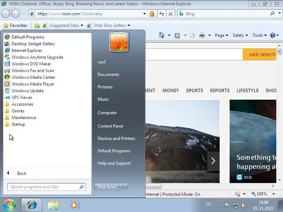Click the Action Center flag icon
Image resolution: width=283 pixels, height=212 pixels.
(x=227, y=205)
